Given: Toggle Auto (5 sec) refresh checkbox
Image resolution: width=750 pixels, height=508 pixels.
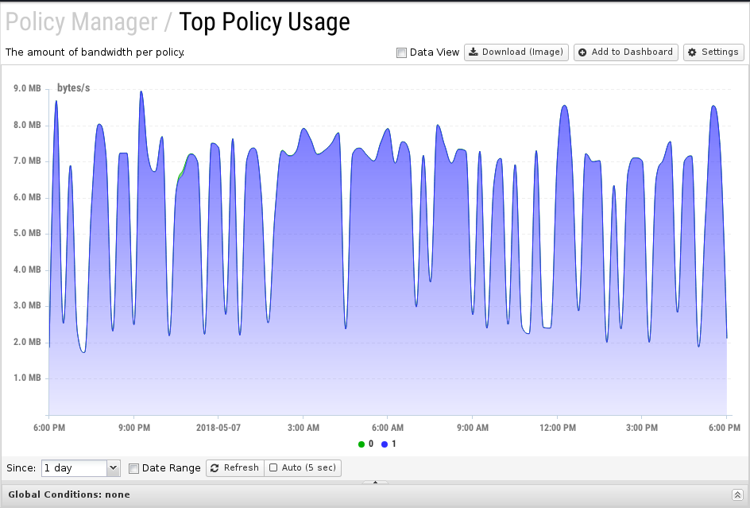Looking at the screenshot, I should point(273,467).
